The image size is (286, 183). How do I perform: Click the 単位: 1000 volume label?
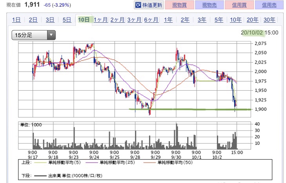tap(31, 125)
